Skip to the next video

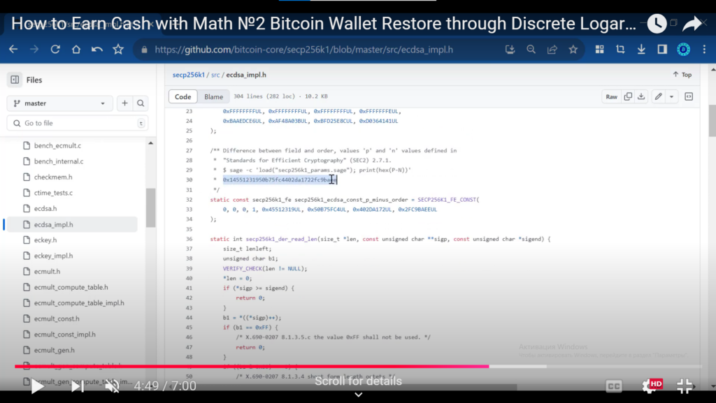tap(78, 386)
